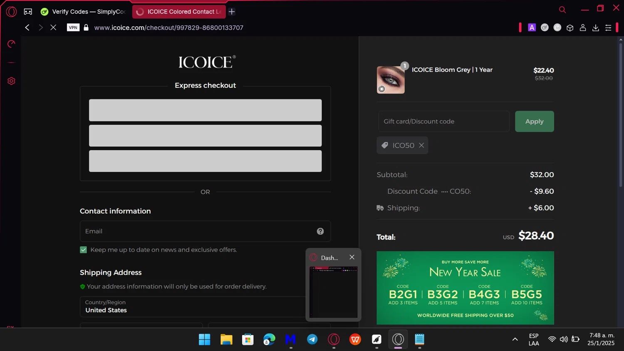Viewport: 624px width, 351px height.
Task: Toggle the VPN badge
Action: point(73,27)
